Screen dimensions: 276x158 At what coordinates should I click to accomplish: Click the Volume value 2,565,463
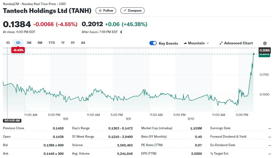tap(125, 145)
